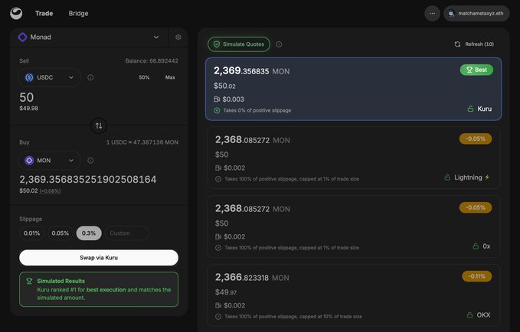The width and height of the screenshot is (520, 332).
Task: Click the USDC coin icon
Action: (x=29, y=77)
